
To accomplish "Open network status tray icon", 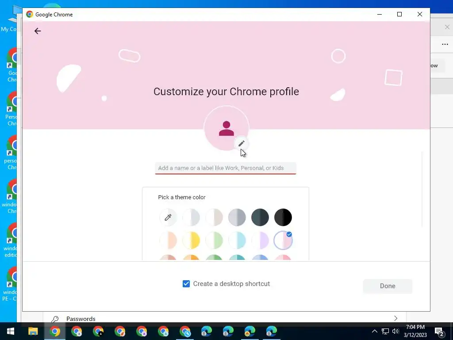I will coord(385,331).
